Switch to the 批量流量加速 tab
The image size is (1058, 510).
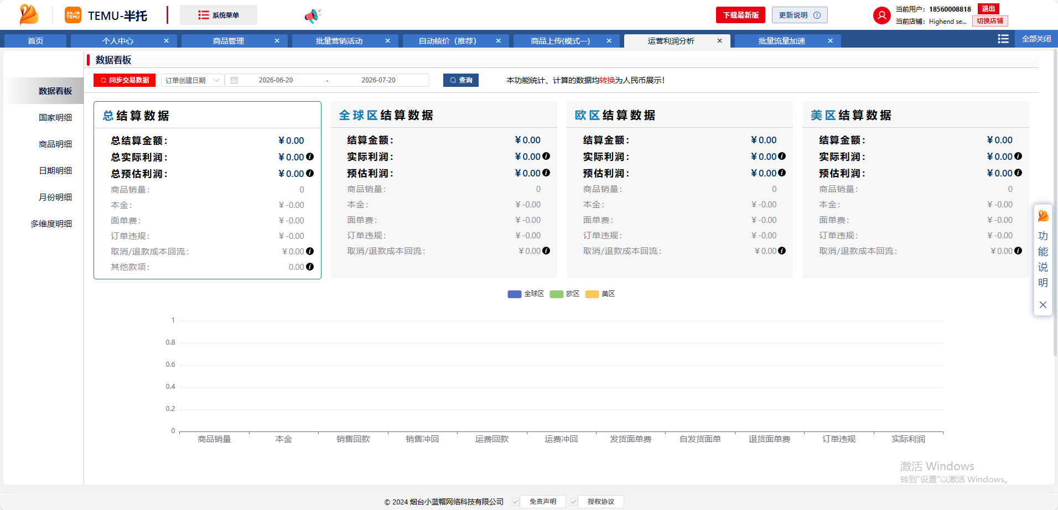(782, 41)
